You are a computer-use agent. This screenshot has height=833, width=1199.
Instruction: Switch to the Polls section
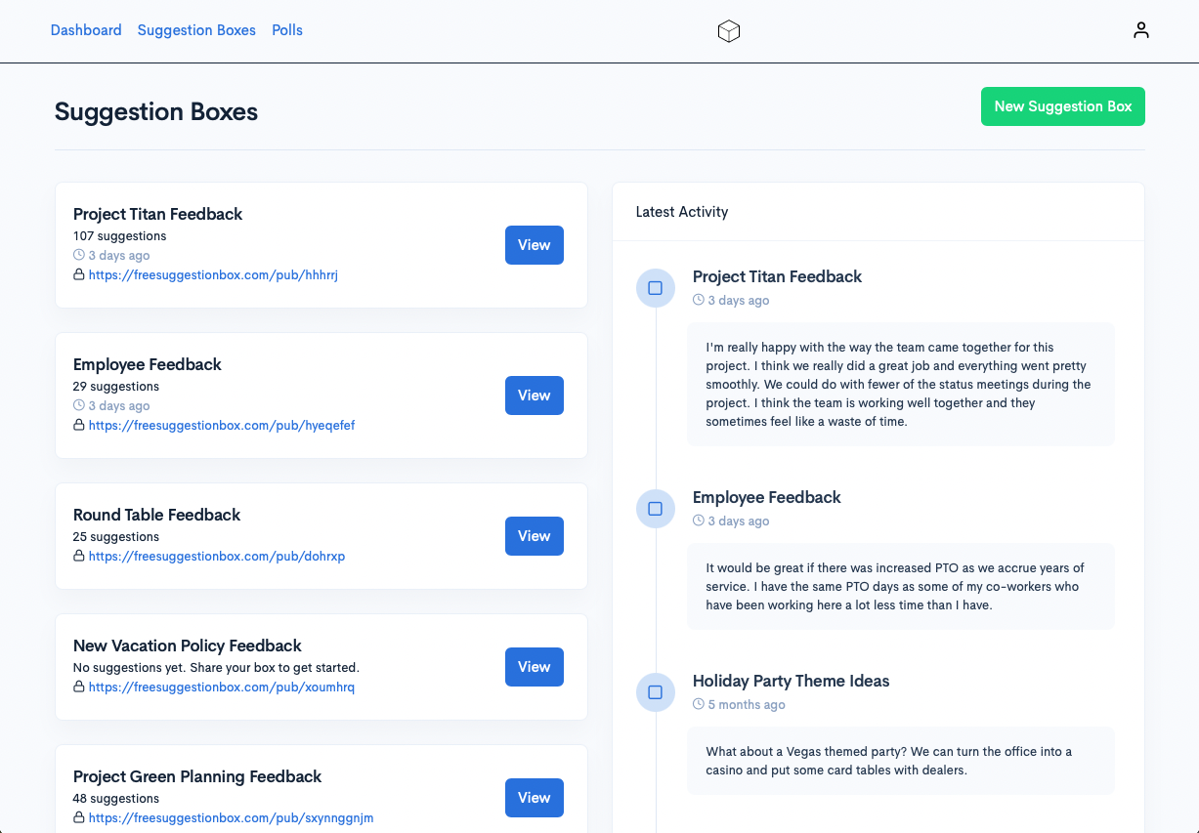pos(287,29)
